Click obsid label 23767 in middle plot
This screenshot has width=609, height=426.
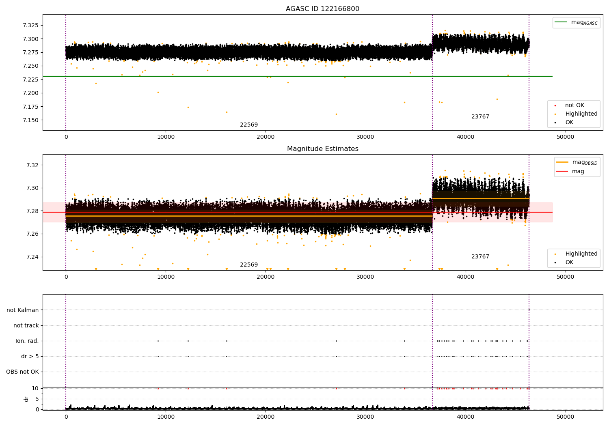pyautogui.click(x=480, y=257)
